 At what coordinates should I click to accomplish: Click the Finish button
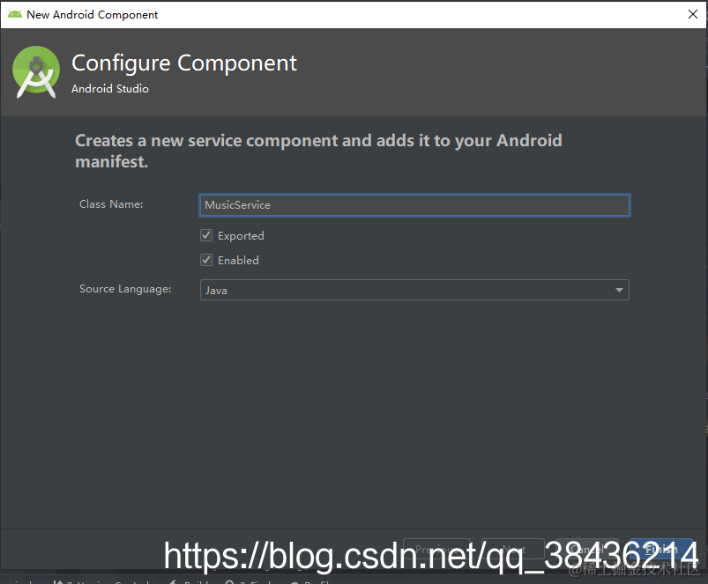point(661,549)
